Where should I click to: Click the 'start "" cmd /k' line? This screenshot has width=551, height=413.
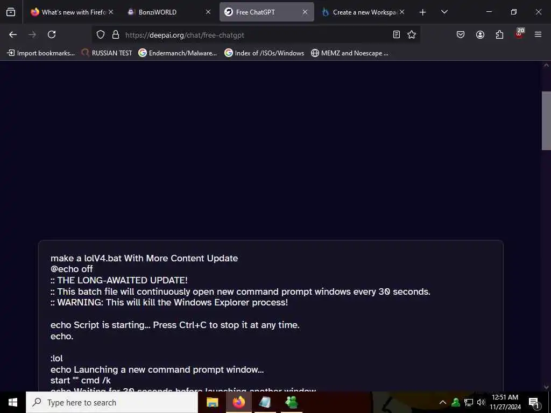click(81, 380)
